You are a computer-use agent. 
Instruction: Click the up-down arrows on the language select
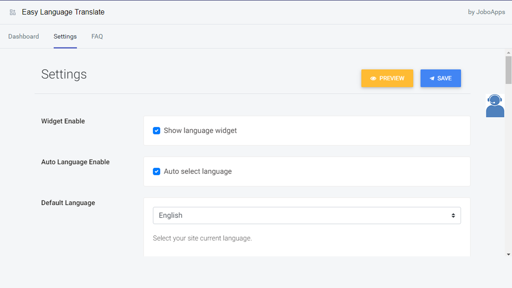453,215
